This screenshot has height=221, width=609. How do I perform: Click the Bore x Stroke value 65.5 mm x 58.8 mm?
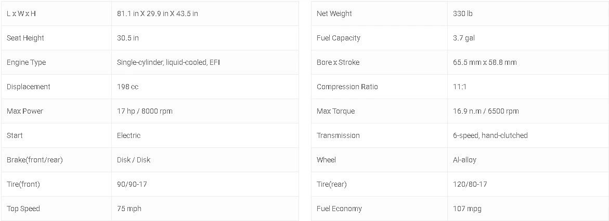pyautogui.click(x=485, y=62)
